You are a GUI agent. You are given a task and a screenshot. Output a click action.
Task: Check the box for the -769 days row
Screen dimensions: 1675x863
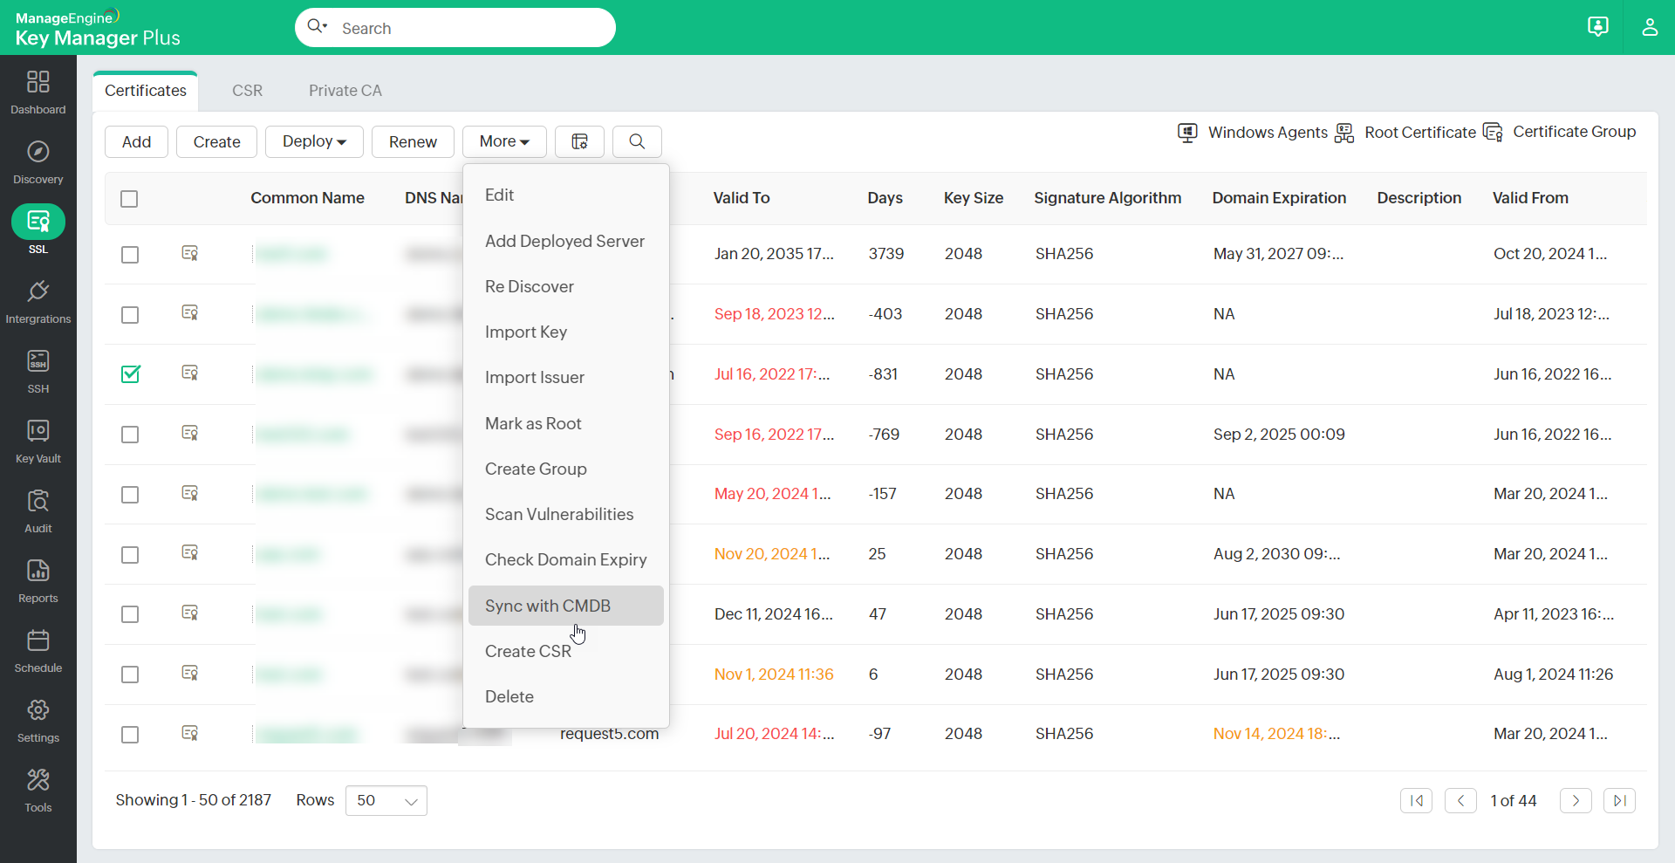(x=130, y=435)
